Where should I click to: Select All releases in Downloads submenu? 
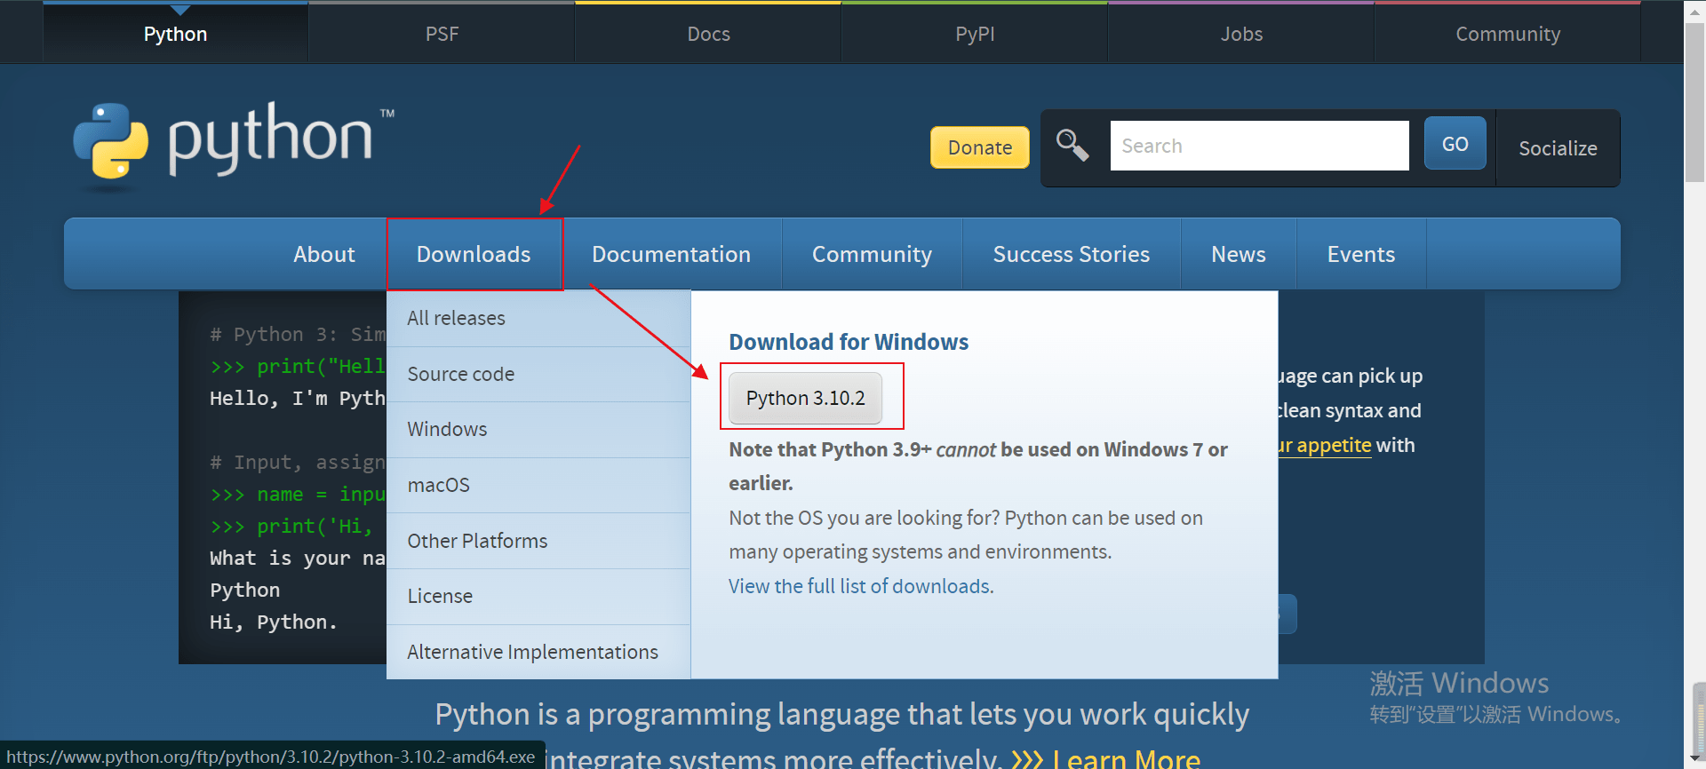click(x=538, y=318)
